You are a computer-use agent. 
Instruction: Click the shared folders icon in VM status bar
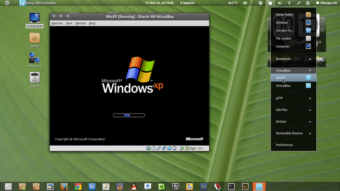click(169, 148)
